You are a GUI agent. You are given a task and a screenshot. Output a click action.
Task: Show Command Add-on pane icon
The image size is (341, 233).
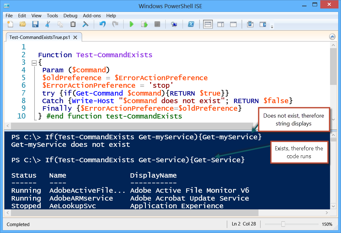(x=263, y=24)
